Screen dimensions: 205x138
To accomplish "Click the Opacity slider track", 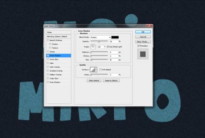I will click(99, 41).
